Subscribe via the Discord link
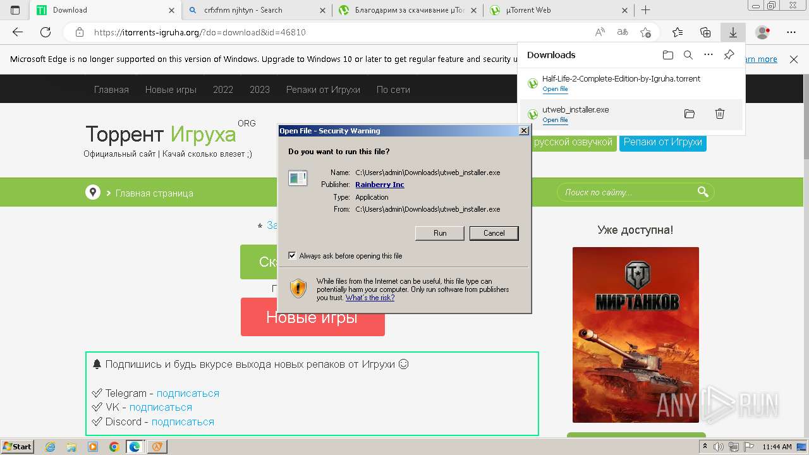Viewport: 809px width, 455px height. tap(183, 422)
